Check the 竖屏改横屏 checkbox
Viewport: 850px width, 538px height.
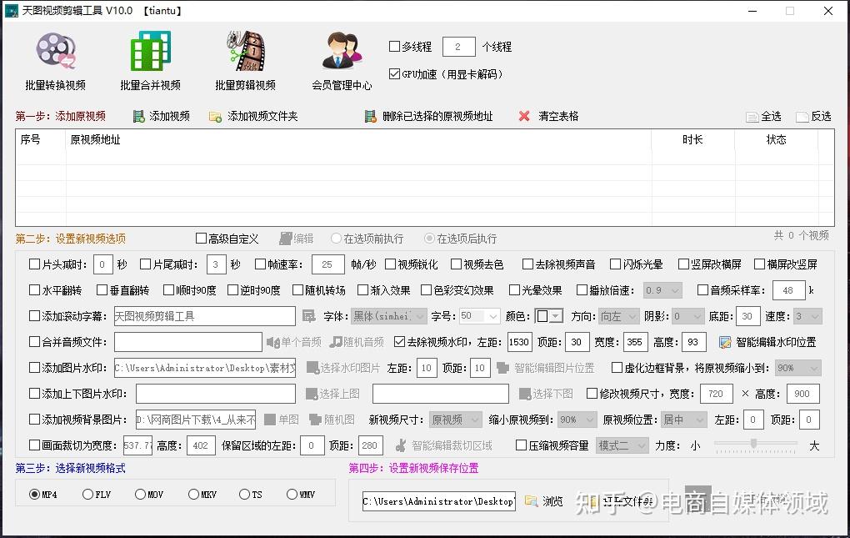point(684,264)
